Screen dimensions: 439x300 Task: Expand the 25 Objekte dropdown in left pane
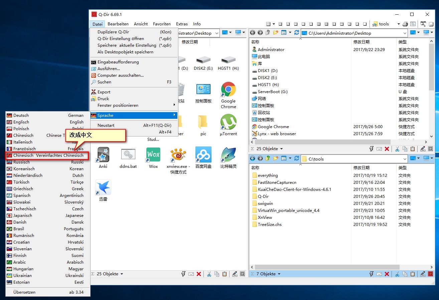point(122,274)
